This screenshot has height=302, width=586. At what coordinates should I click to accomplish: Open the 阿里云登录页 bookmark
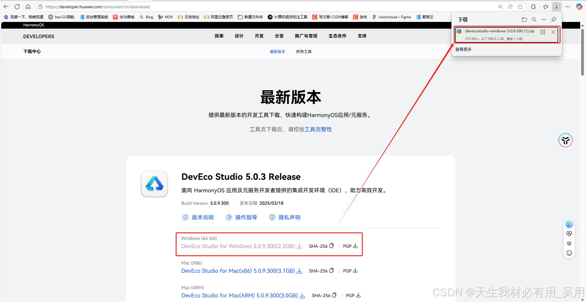point(219,17)
